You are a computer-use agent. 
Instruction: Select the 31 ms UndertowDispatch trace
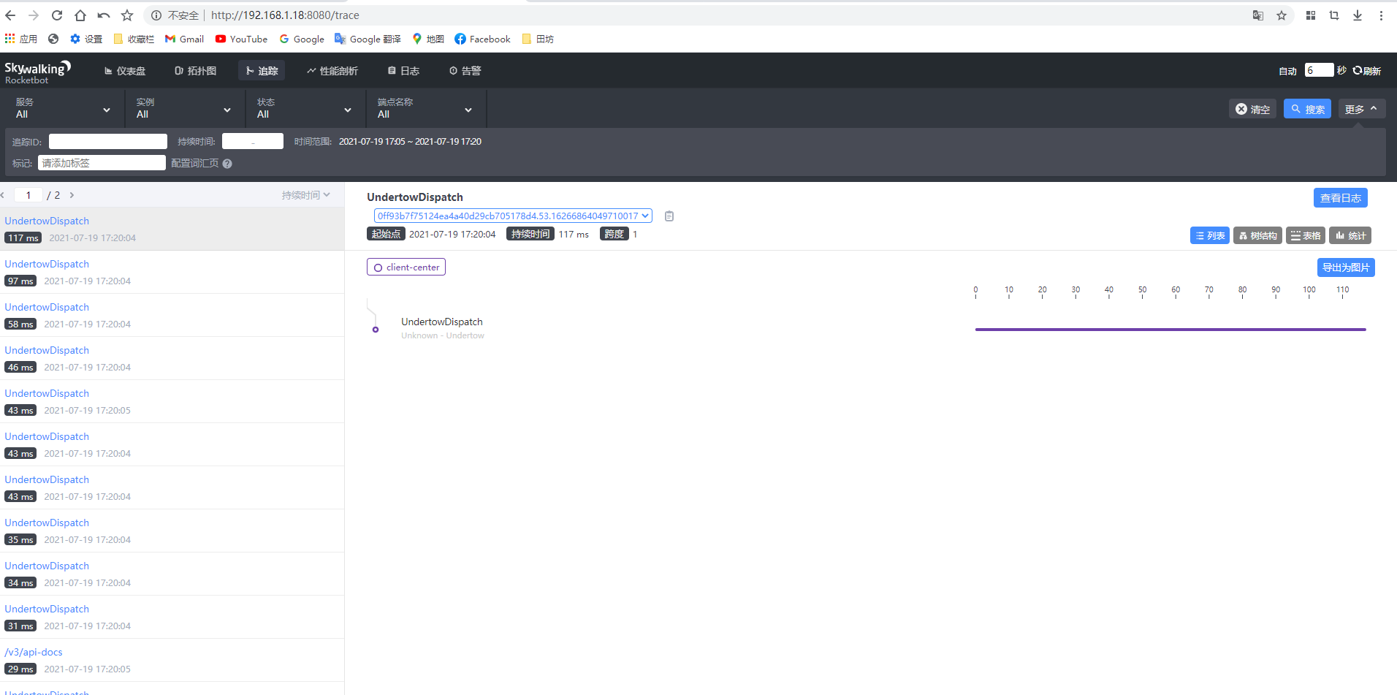tap(172, 617)
